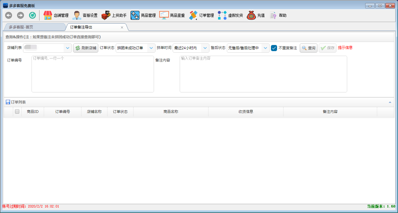
Task: Open 客服设置 customer service settings
Action: tap(77, 15)
